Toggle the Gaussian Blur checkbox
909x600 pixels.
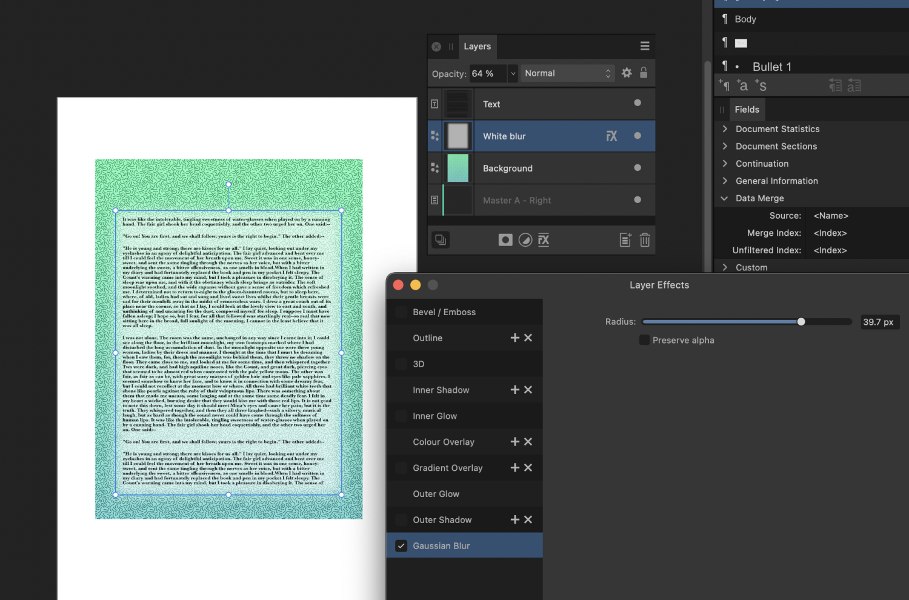(x=401, y=545)
